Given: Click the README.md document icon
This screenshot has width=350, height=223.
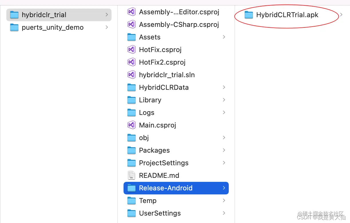Looking at the screenshot, I should point(131,175).
